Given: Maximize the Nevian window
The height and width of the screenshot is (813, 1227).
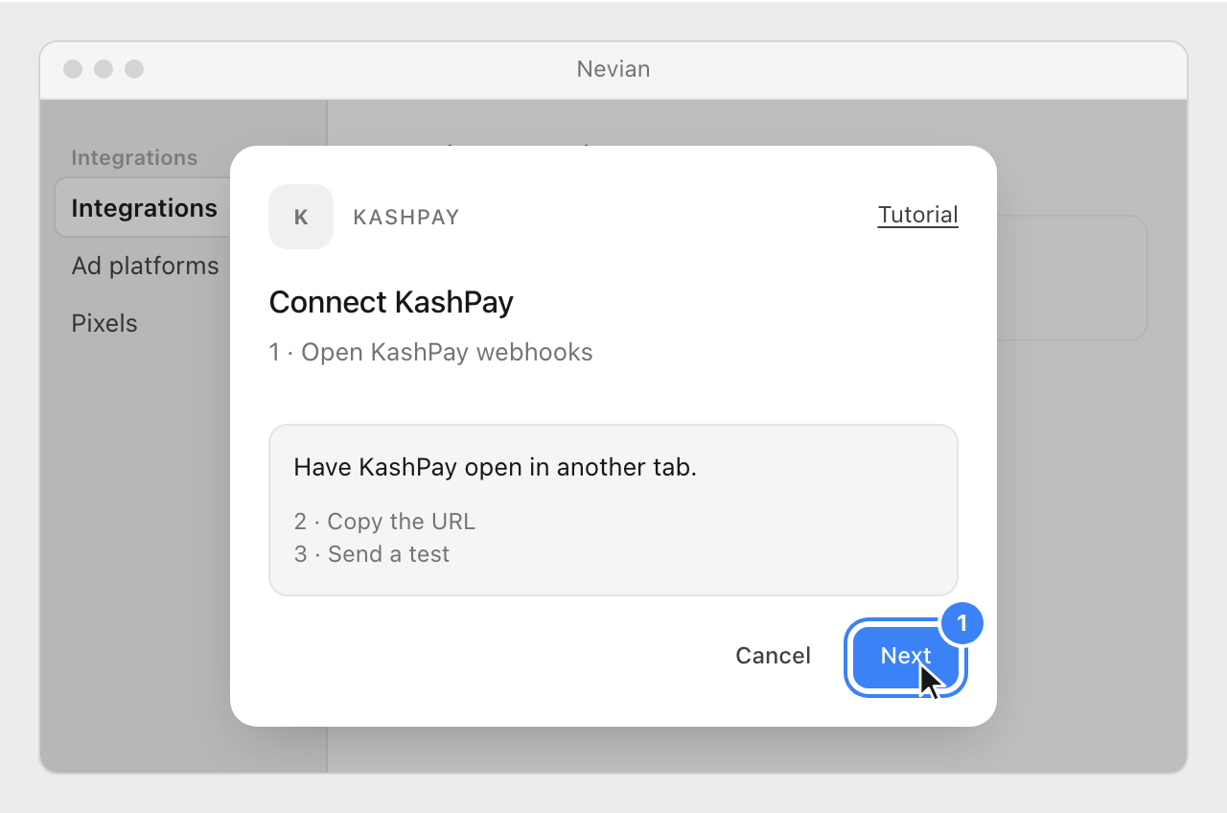Looking at the screenshot, I should tap(134, 69).
